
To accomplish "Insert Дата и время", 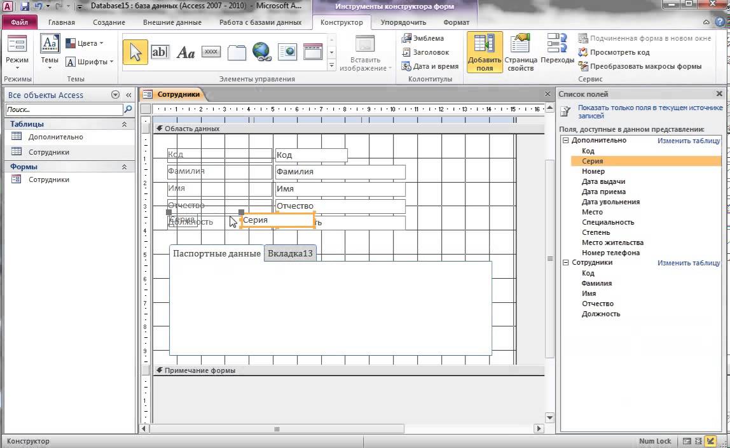I will coord(430,66).
